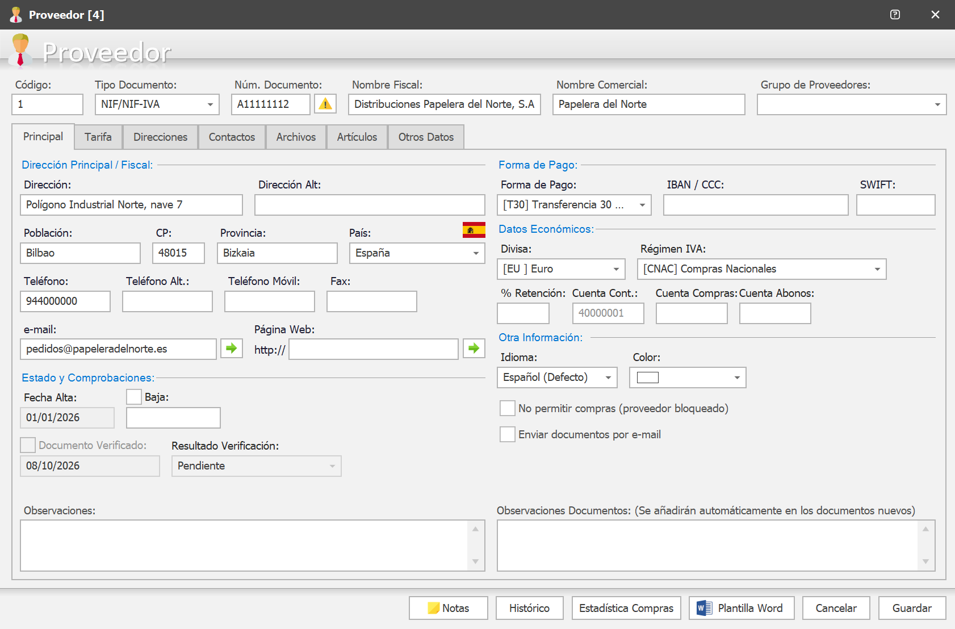The image size is (955, 629).
Task: Click the yellow sticky note Notas icon
Action: [x=434, y=608]
